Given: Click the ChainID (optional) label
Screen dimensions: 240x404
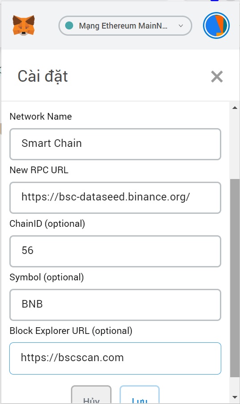Looking at the screenshot, I should coord(47,224).
